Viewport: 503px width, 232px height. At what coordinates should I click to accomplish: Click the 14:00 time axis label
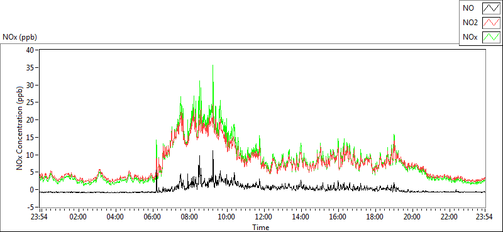[x=301, y=216]
